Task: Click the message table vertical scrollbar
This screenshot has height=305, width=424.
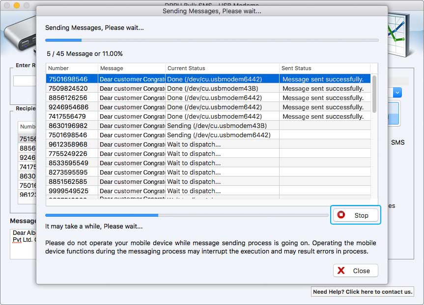Action: point(374,94)
